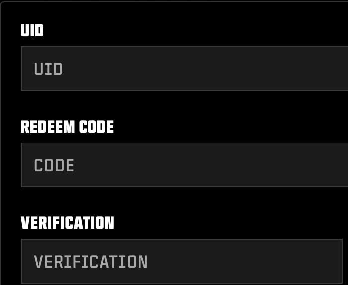Click the VERIFICATION heading label
Viewport: 348px width, 285px height.
click(67, 223)
